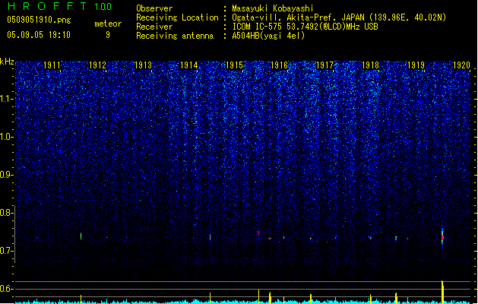Click the kHz axis unit label
Screen dimensions: 478x304
click(7, 62)
